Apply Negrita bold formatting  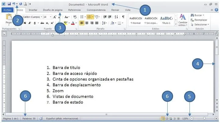(x=25, y=23)
